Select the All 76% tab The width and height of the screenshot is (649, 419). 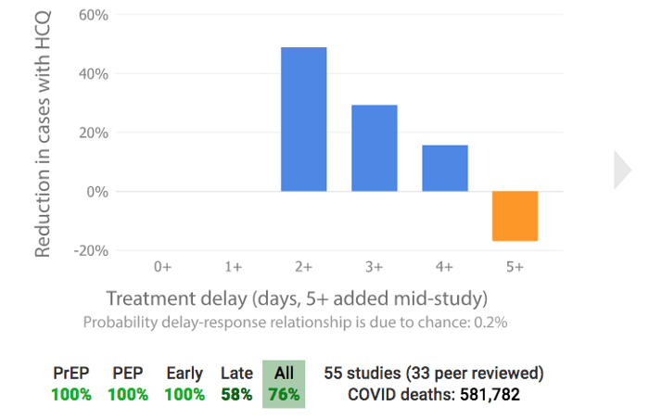(x=284, y=384)
